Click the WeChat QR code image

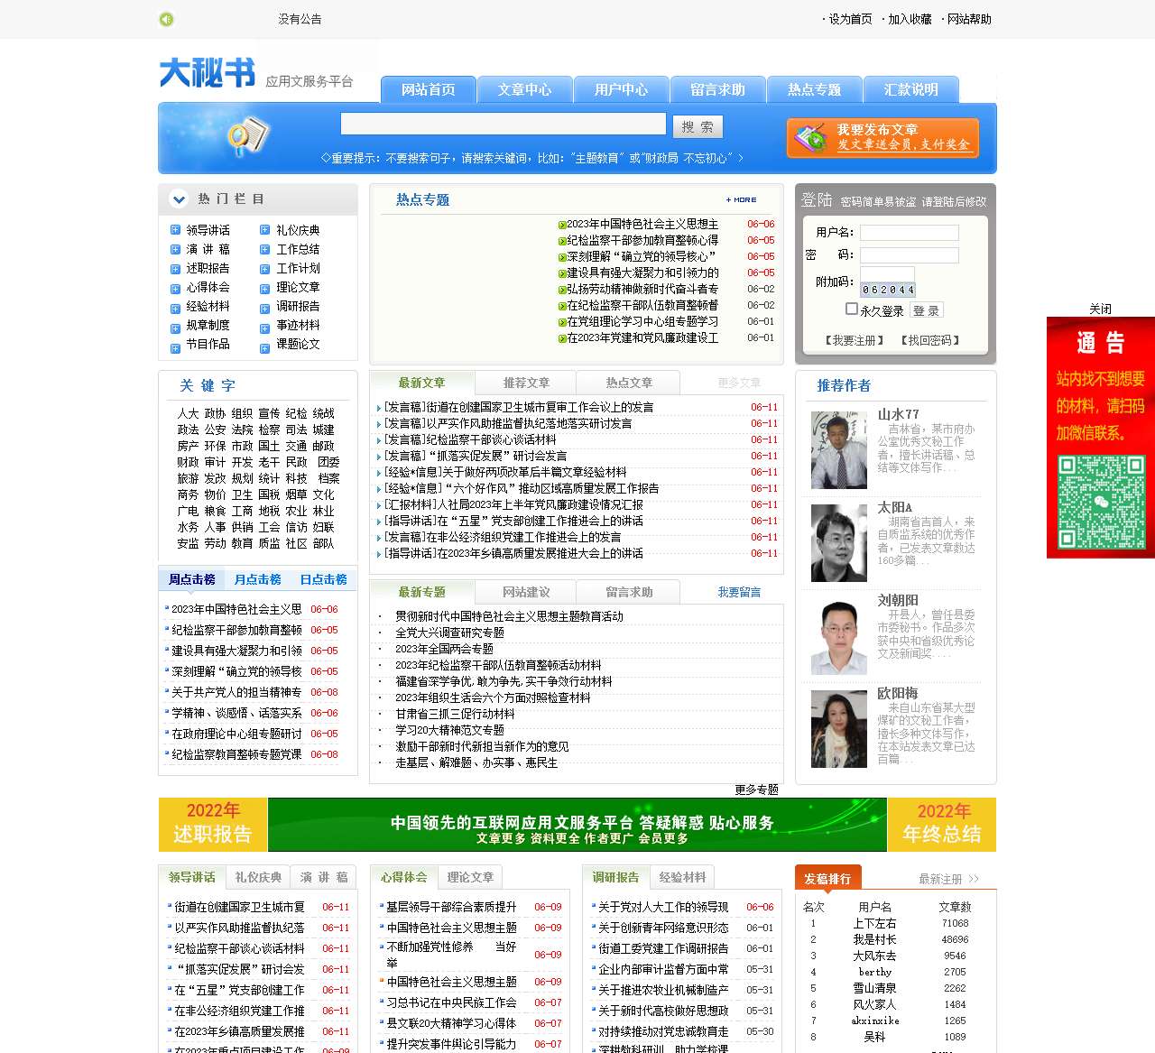point(1101,502)
